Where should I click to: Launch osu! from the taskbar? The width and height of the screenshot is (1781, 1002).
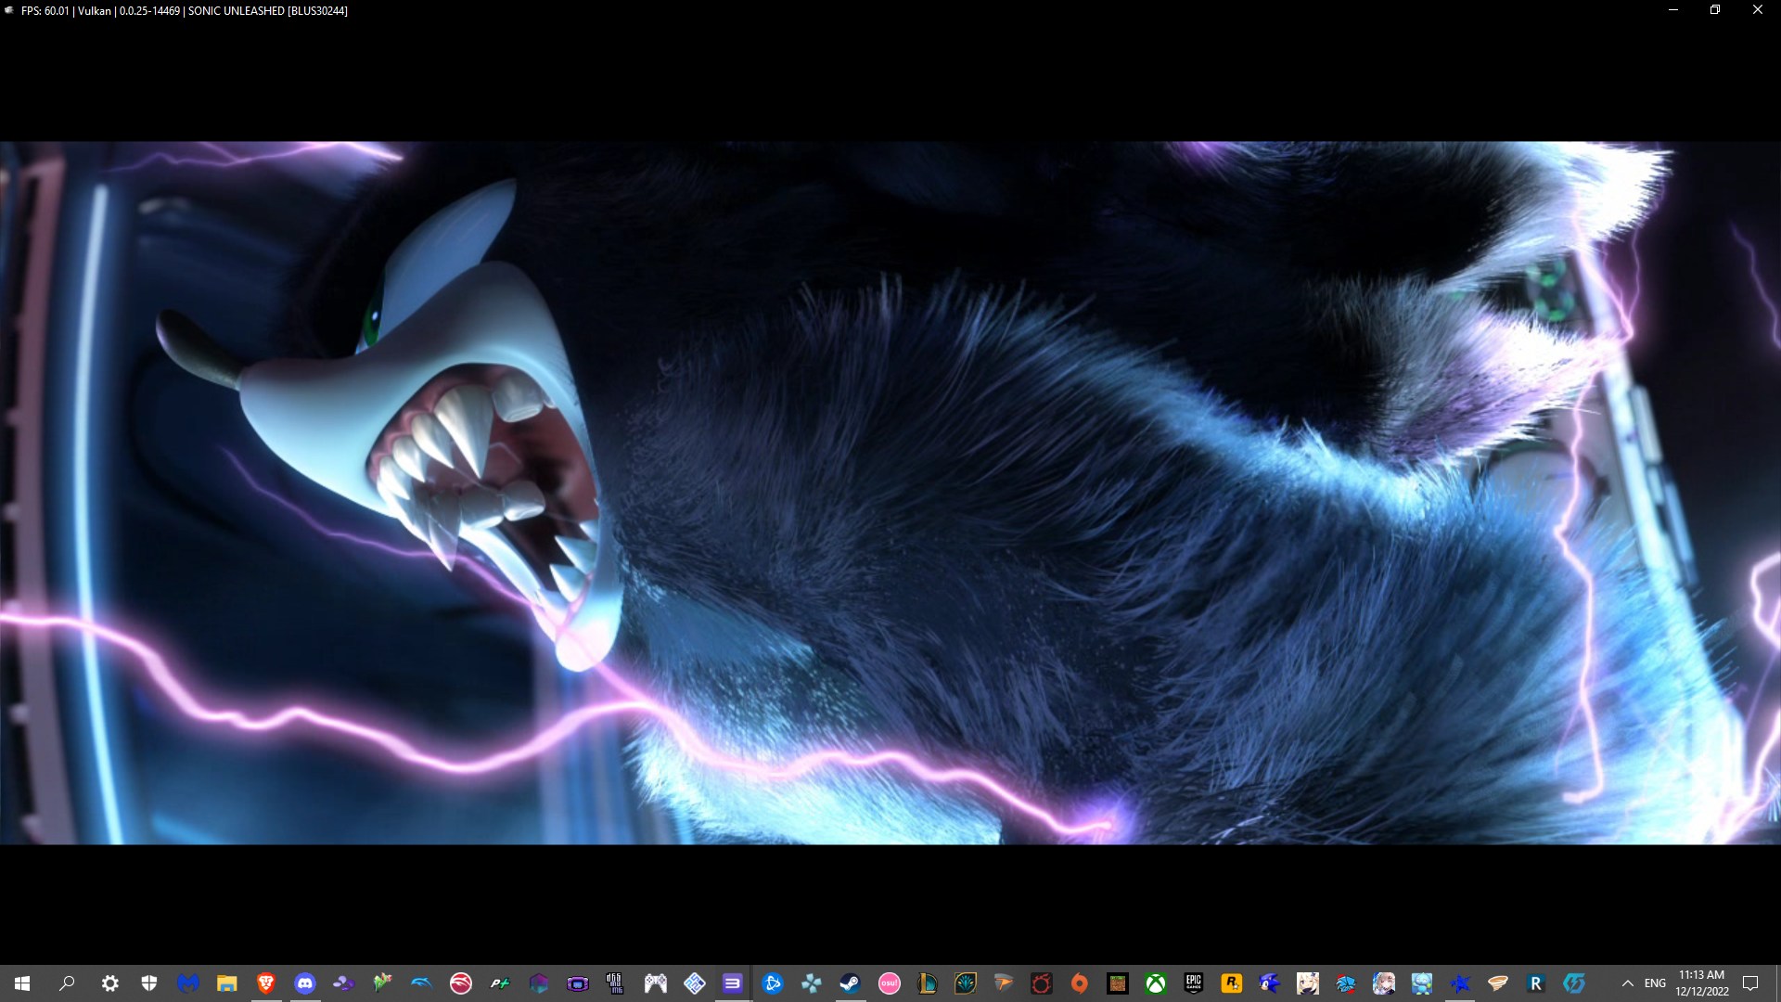point(890,983)
